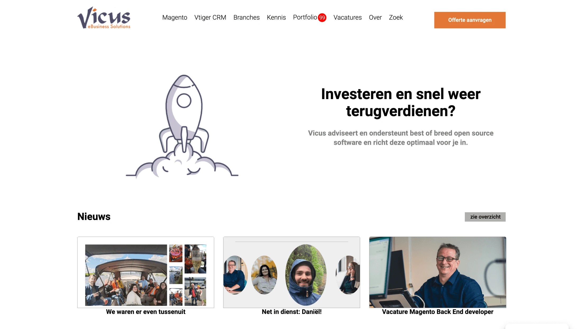Open the Magento developer vacancy photo
Screen dimensions: 583x329
point(438,272)
